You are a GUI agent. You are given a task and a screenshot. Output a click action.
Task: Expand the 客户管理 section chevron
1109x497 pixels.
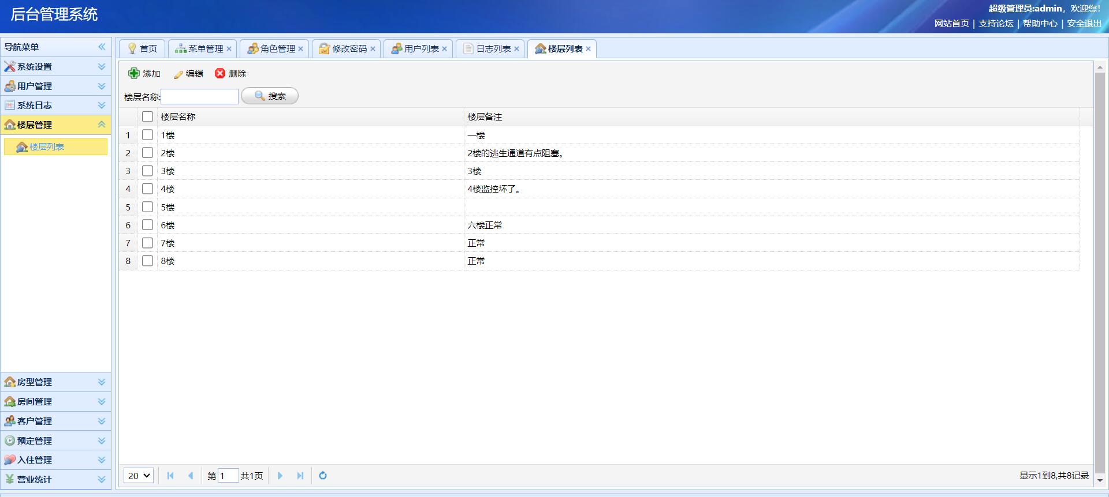pos(102,421)
